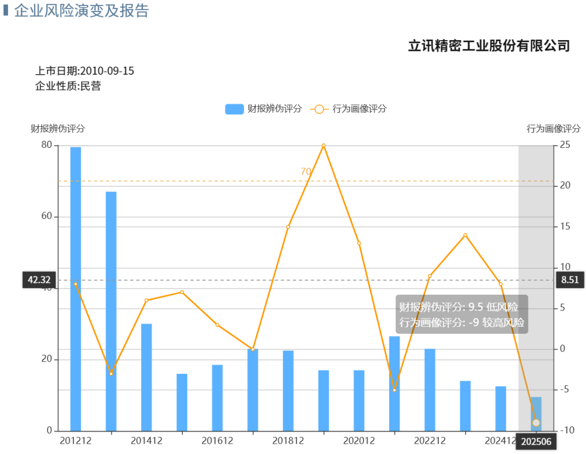Toggle the 财报辨伪评分 legend series

[x=264, y=109]
